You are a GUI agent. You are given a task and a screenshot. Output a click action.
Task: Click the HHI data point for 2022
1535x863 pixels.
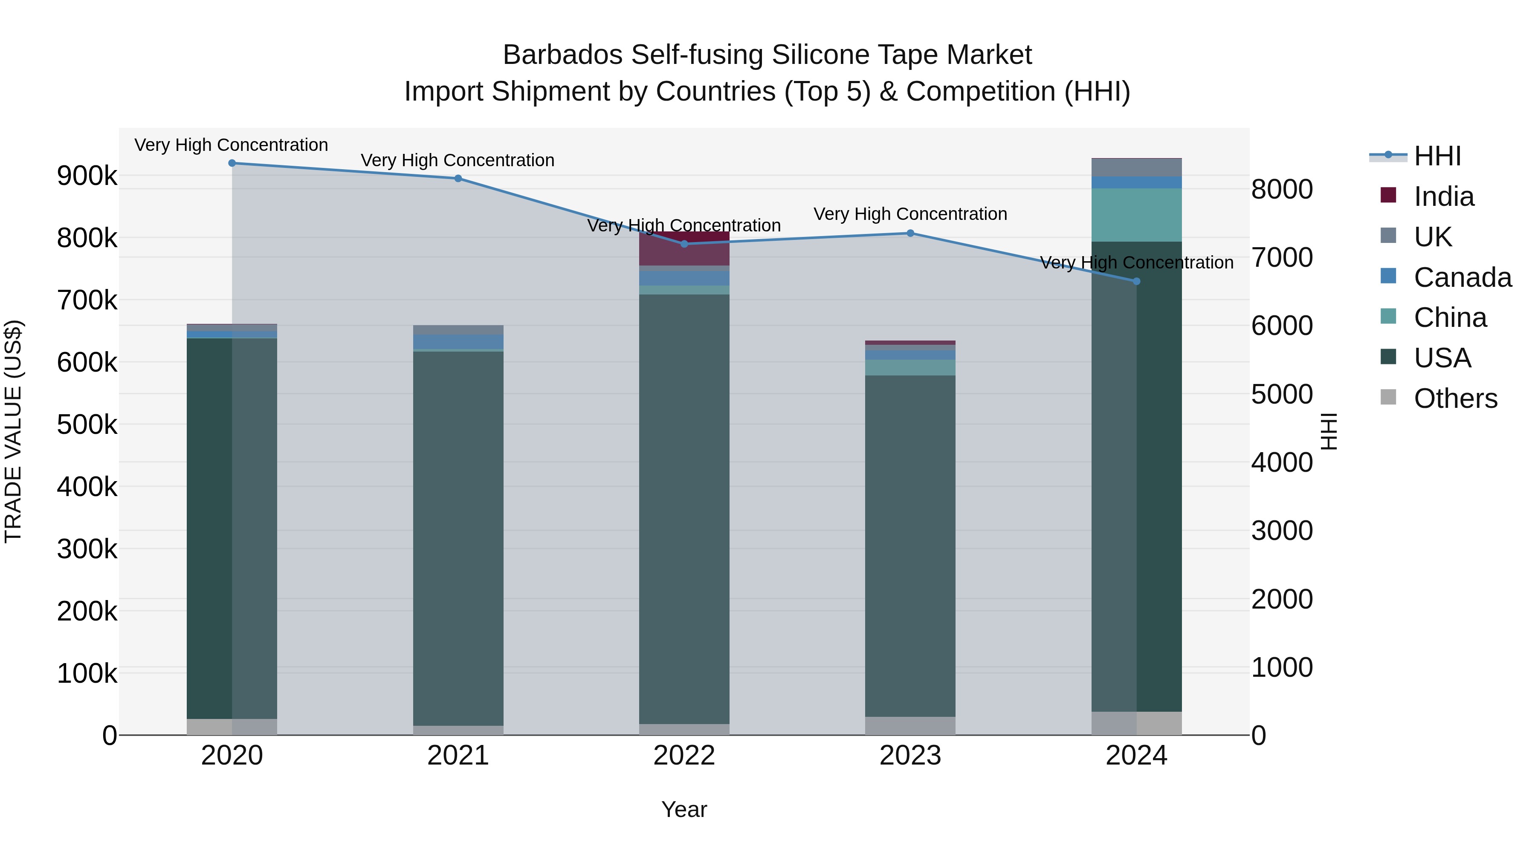coord(684,244)
